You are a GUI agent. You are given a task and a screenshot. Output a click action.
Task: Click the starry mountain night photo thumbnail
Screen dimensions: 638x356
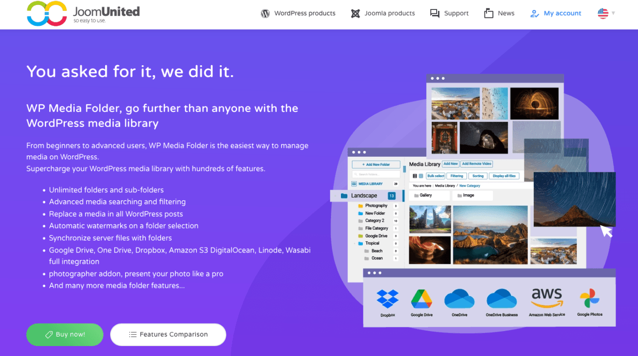pos(574,199)
